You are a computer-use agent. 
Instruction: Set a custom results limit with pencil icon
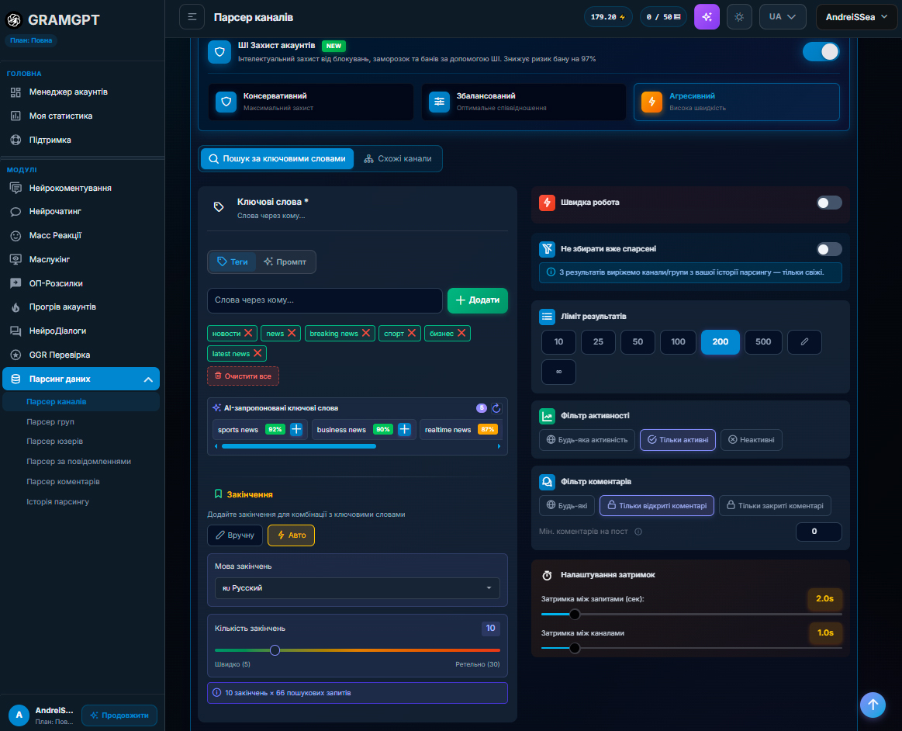click(x=804, y=342)
